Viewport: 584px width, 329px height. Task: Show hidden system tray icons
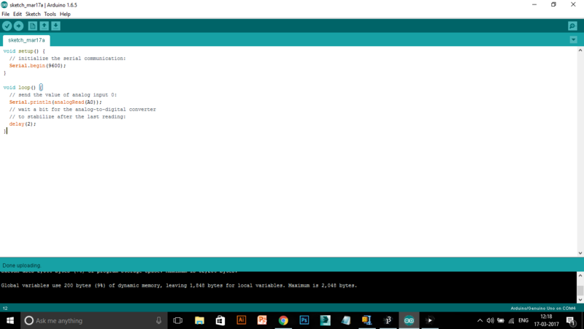(480, 320)
